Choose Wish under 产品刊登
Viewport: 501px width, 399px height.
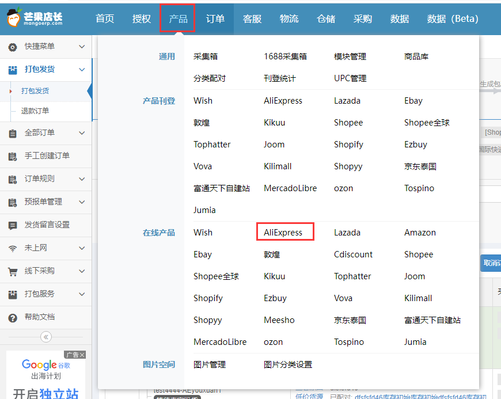click(x=203, y=101)
